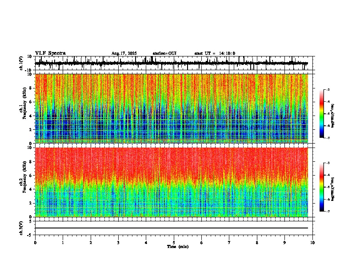Click the "station=OUI" header label
The height and width of the screenshot is (272, 352).
pyautogui.click(x=164, y=53)
